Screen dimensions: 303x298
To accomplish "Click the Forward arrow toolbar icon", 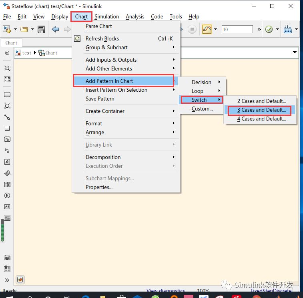I will pyautogui.click(x=67, y=29).
